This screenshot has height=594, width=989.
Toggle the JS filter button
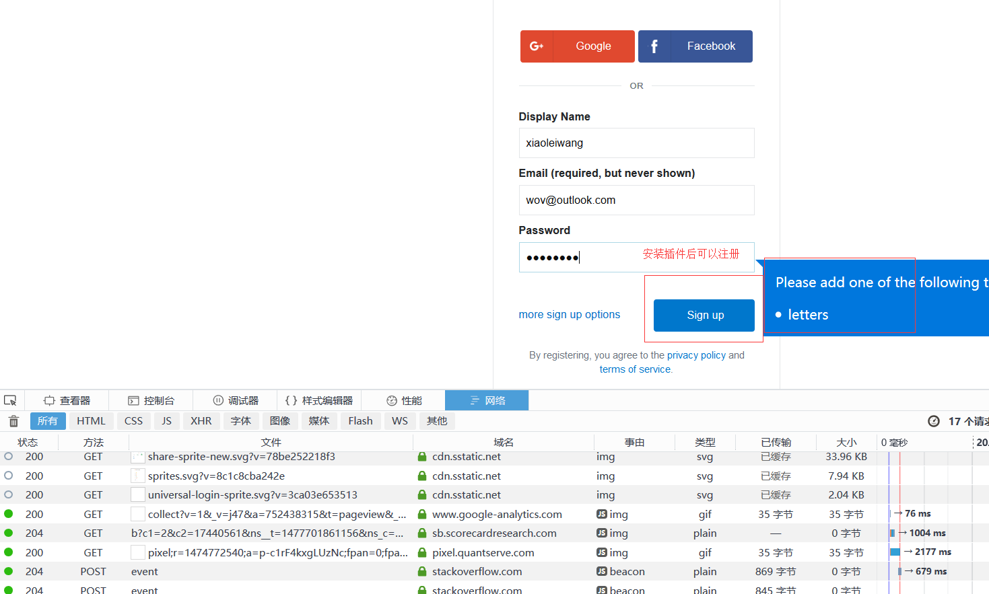click(166, 421)
